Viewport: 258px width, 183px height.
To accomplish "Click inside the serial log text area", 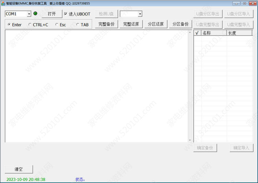I will click(x=96, y=86).
